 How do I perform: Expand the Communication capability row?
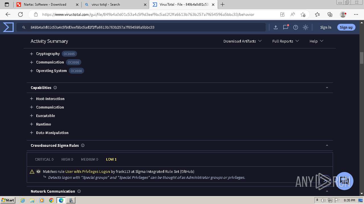pyautogui.click(x=32, y=107)
